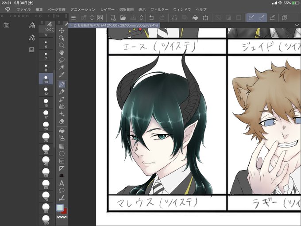The height and width of the screenshot is (226, 301).
Task: Select the Zoom magnifier tool
Action: [62, 45]
